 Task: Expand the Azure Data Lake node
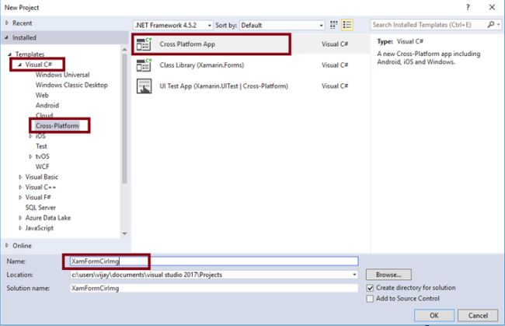20,218
